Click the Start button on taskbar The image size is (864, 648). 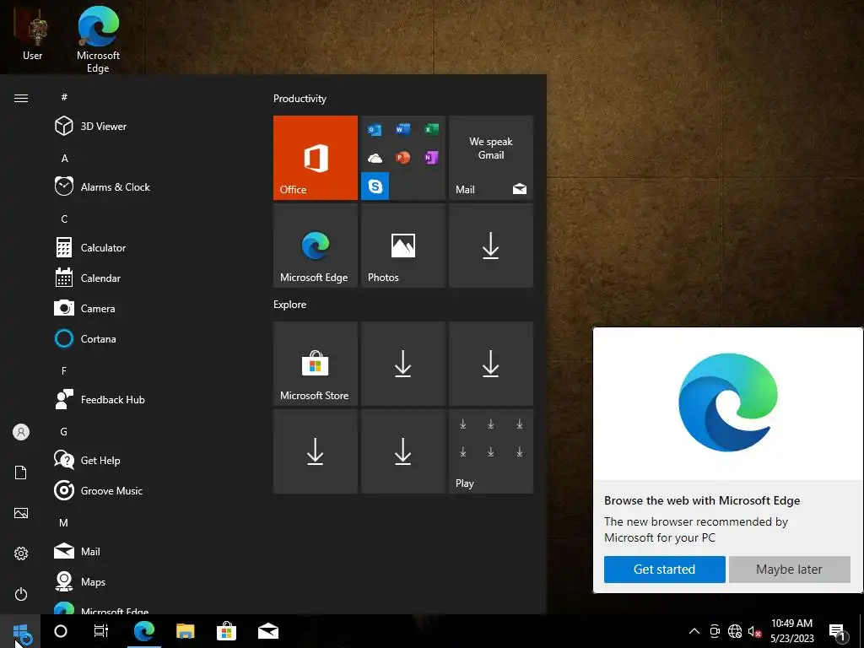(x=20, y=631)
